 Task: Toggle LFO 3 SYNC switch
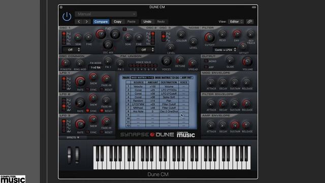pyautogui.click(x=87, y=132)
